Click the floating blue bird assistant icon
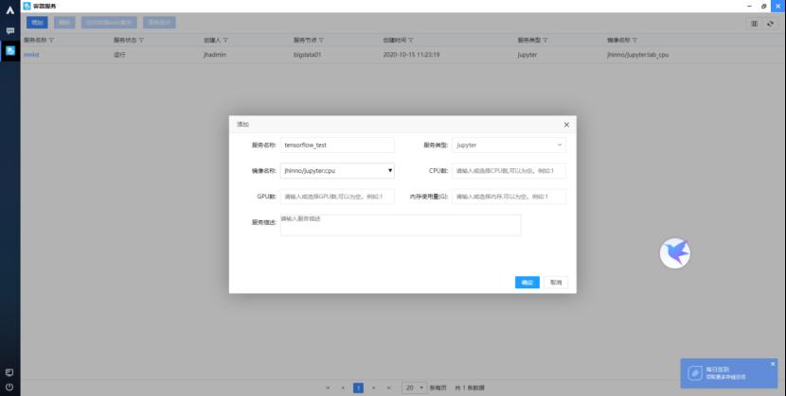Viewport: 786px width, 396px height. pyautogui.click(x=674, y=251)
